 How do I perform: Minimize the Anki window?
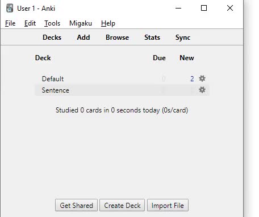(178, 8)
